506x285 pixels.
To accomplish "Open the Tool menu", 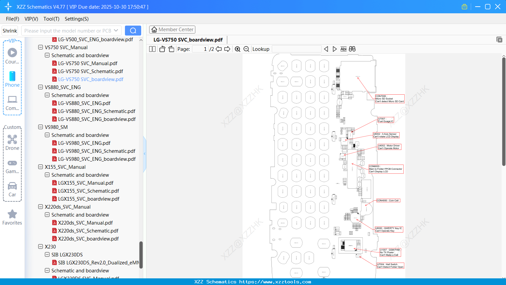I will pyautogui.click(x=51, y=19).
